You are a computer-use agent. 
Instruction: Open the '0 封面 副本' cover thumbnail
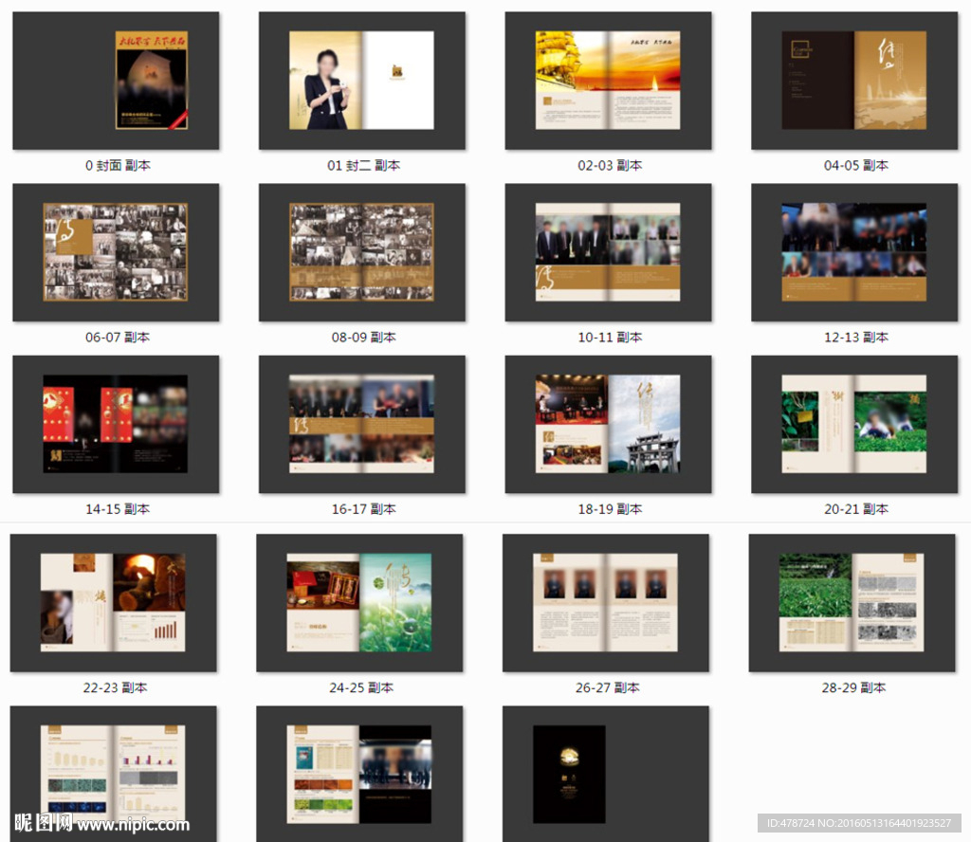[116, 81]
